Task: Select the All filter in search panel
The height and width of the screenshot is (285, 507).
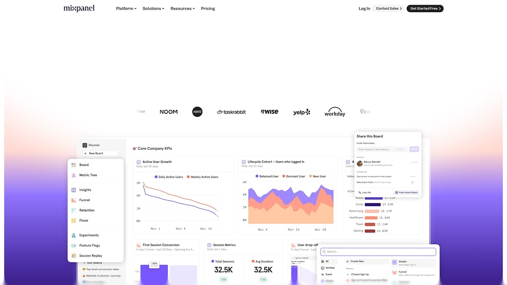Action: (x=329, y=261)
